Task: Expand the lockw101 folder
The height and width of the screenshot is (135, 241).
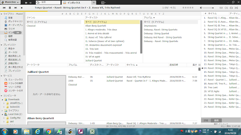Action: point(4,107)
